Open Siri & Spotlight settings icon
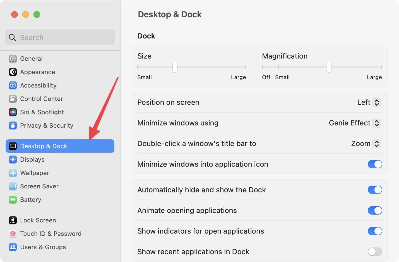The height and width of the screenshot is (262, 399). click(x=13, y=112)
